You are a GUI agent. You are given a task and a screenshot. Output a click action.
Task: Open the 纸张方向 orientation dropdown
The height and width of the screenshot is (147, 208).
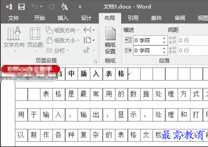click(x=62, y=31)
